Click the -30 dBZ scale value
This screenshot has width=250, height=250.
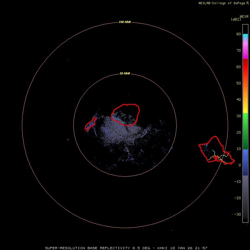click(x=237, y=214)
